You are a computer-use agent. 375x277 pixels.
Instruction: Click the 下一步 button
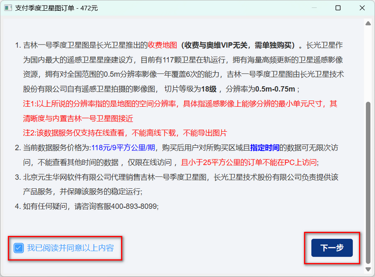332,248
